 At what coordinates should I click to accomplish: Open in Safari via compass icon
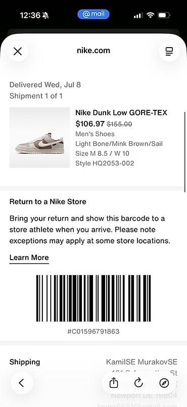tap(164, 383)
